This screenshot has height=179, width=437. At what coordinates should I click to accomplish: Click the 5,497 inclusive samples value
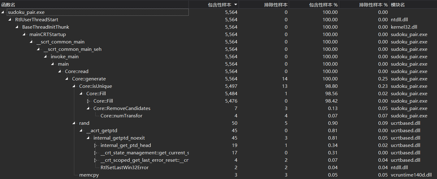[x=231, y=86]
